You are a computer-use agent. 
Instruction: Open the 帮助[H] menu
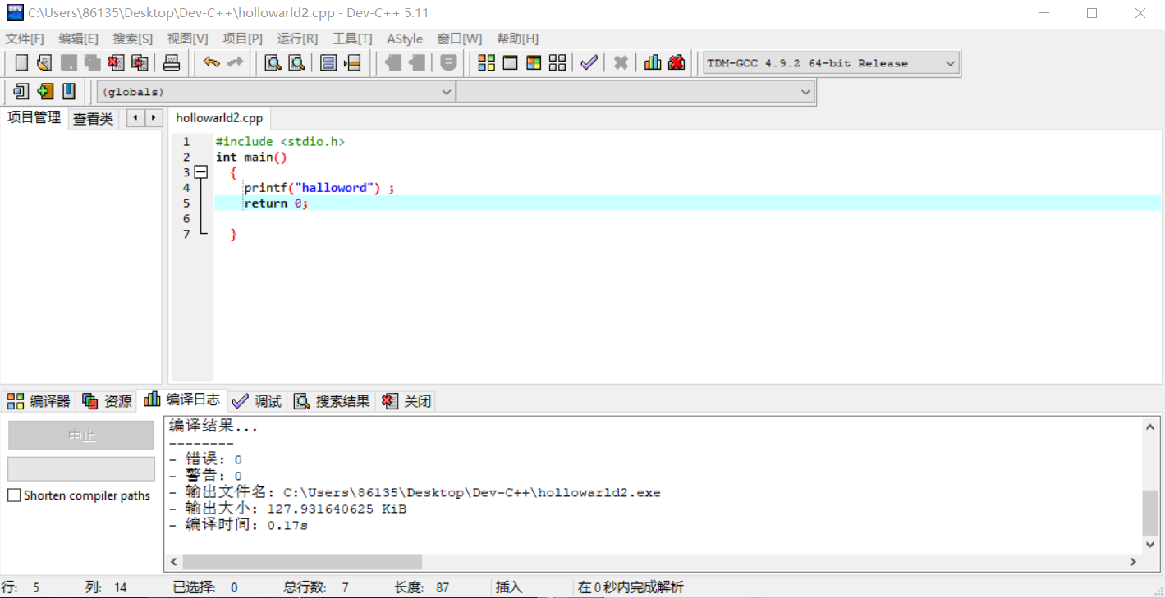517,39
